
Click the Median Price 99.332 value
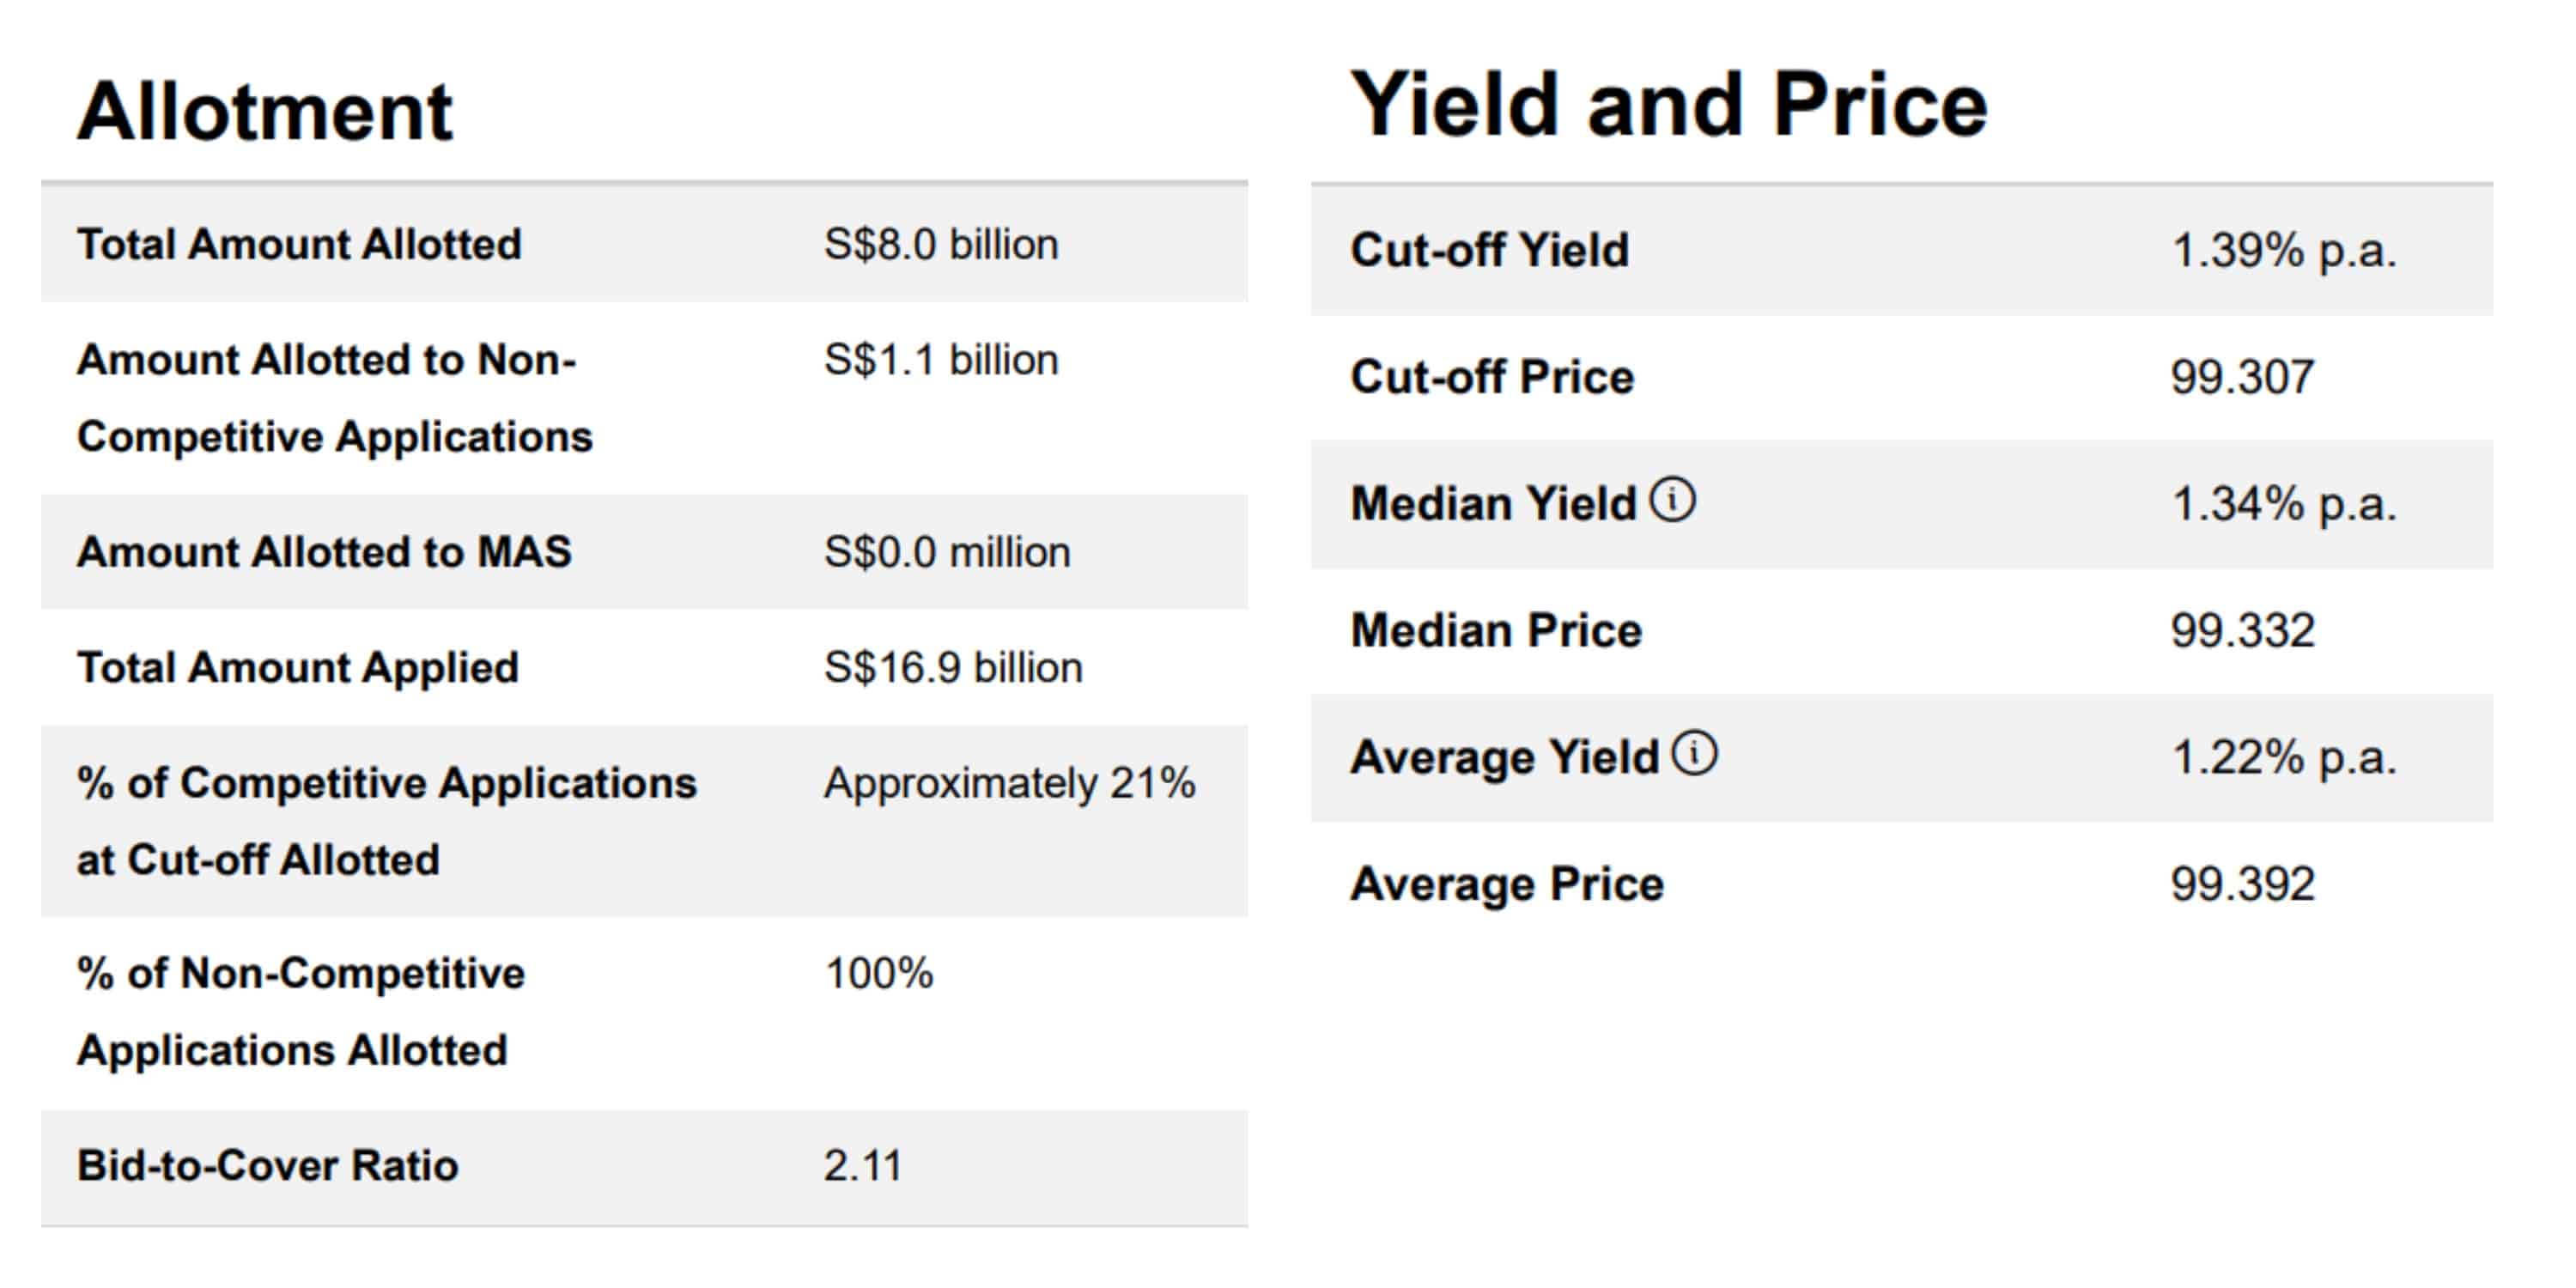(2242, 630)
